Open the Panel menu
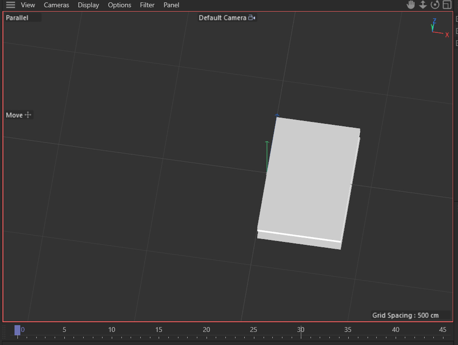This screenshot has width=458, height=345. 171,5
